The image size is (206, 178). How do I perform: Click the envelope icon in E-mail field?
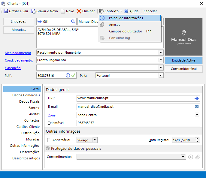click(x=197, y=107)
